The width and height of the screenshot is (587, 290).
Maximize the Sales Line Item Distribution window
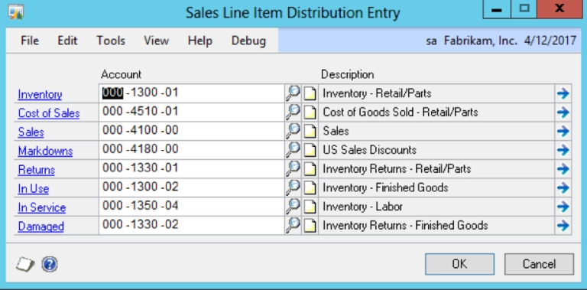(x=524, y=9)
